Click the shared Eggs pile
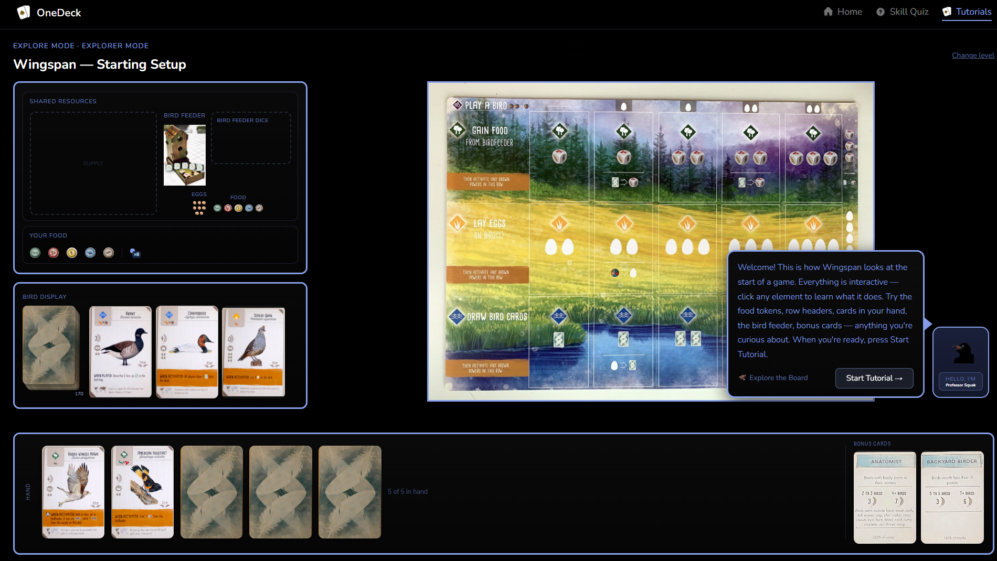997x561 pixels. (x=199, y=208)
